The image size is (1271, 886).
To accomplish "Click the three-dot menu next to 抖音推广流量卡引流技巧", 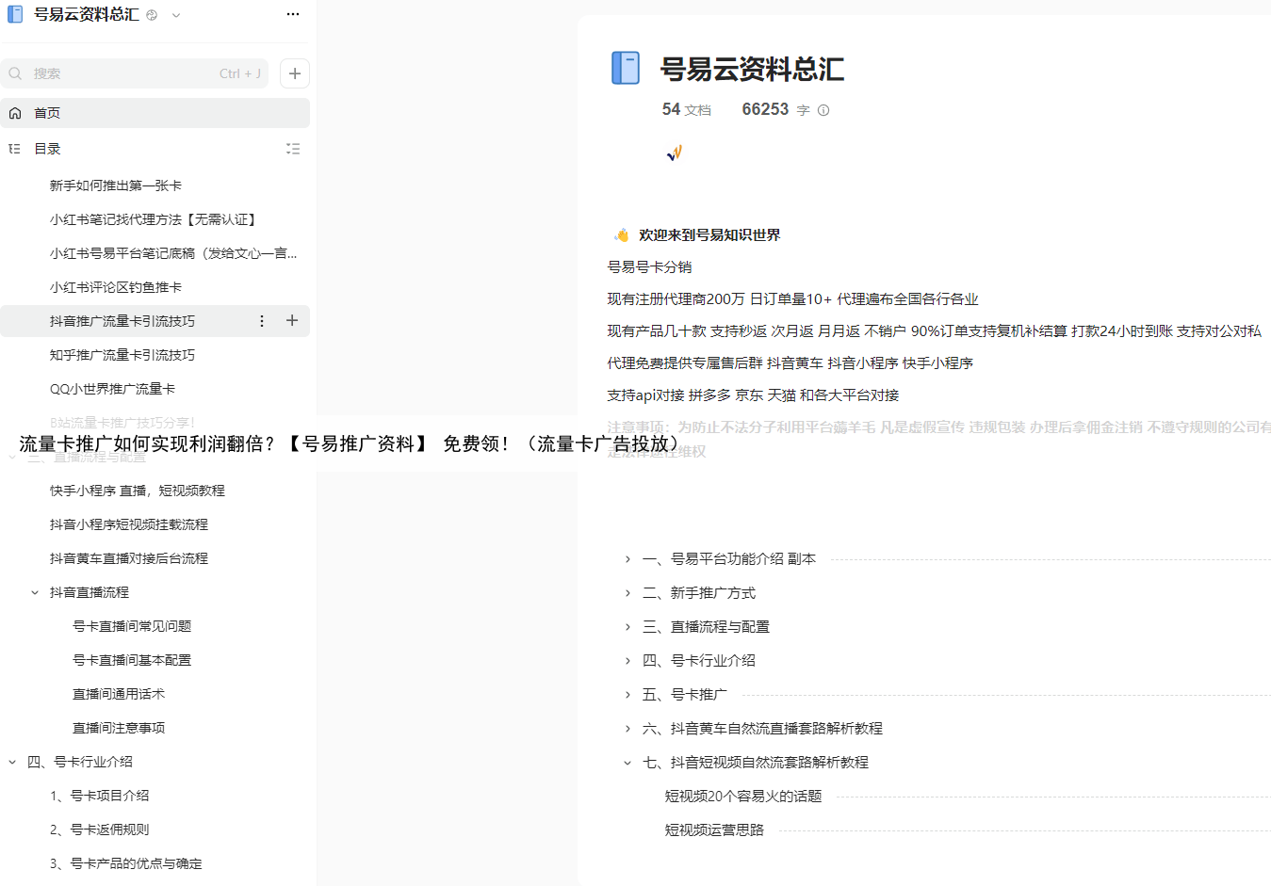I will coord(261,320).
